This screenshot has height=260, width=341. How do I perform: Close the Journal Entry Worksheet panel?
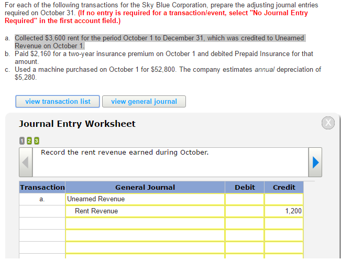click(x=328, y=123)
